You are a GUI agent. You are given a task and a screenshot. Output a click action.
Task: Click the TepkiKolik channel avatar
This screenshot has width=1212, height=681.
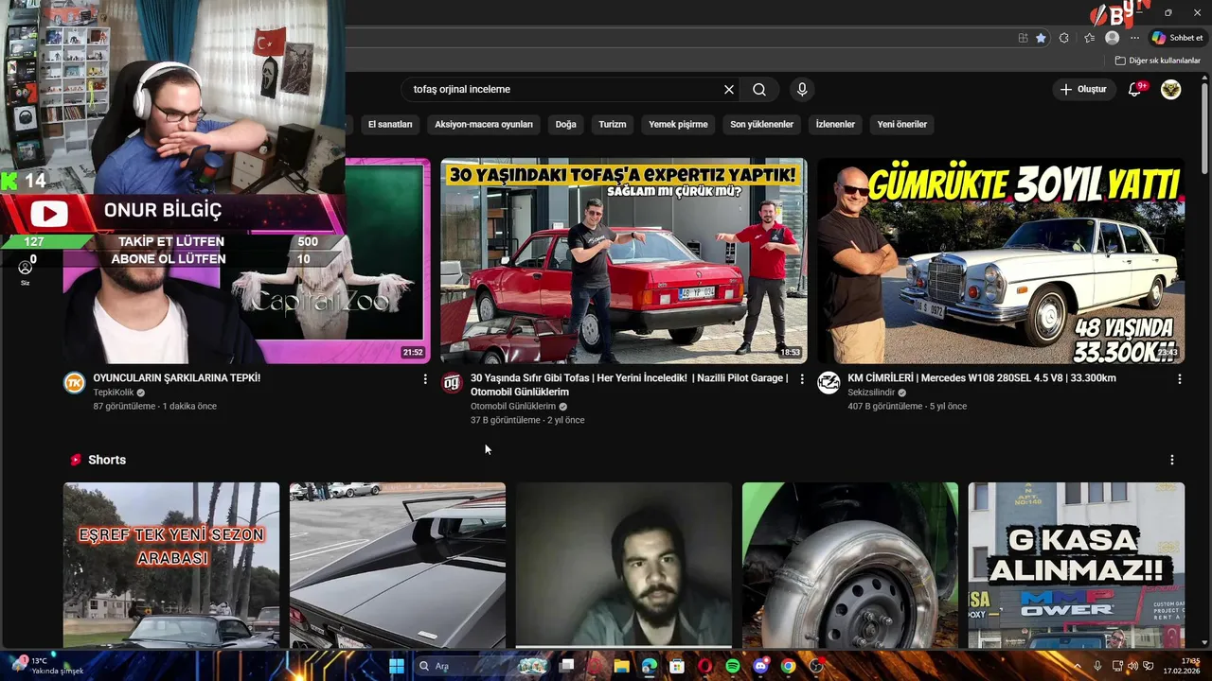tap(74, 383)
